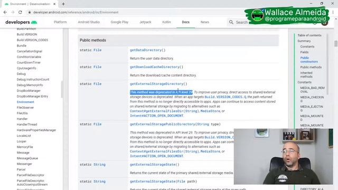Click the browser back arrow

tap(5, 12)
